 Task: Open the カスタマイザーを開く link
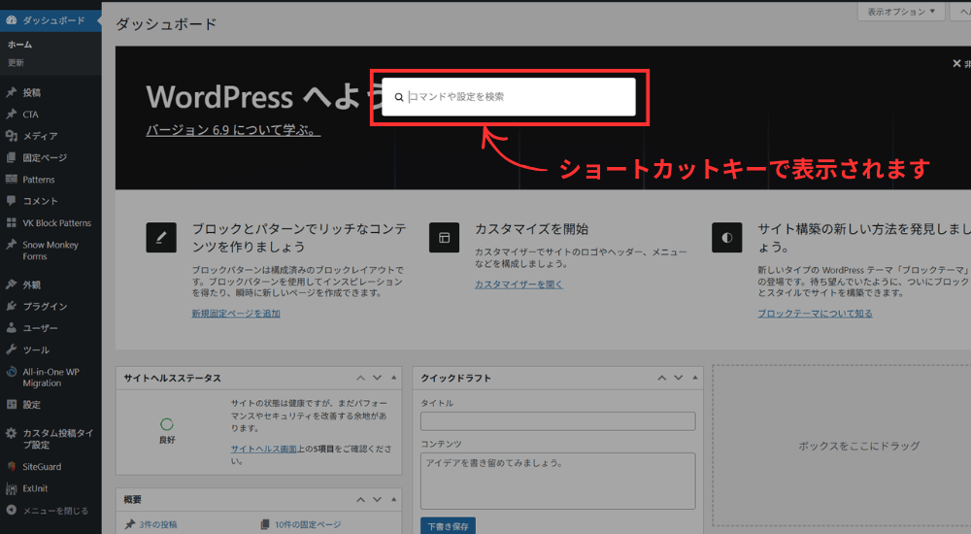point(519,284)
